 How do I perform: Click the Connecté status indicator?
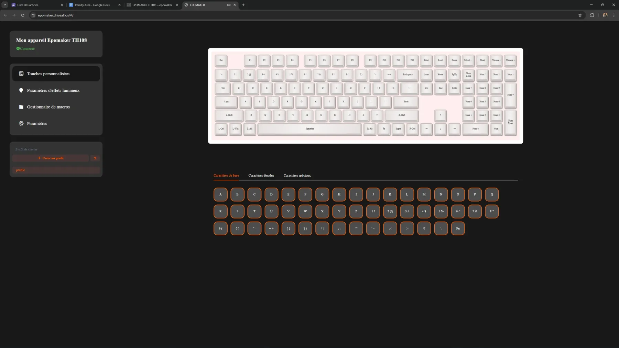[25, 48]
